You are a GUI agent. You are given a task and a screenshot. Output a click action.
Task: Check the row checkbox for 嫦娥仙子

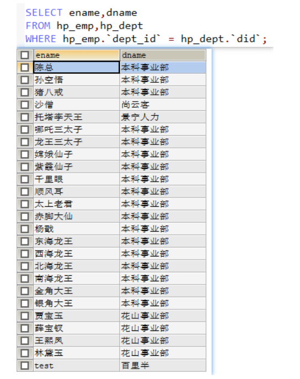(25, 154)
